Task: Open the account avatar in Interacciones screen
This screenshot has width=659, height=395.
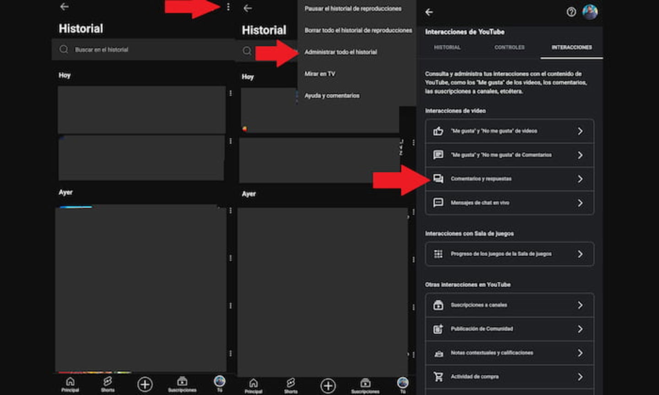Action: click(590, 11)
